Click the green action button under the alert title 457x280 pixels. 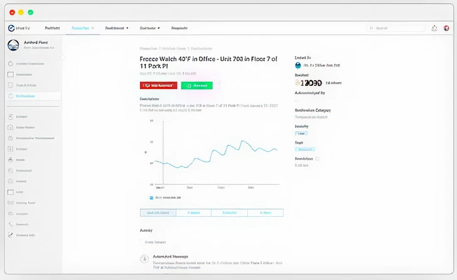point(196,85)
